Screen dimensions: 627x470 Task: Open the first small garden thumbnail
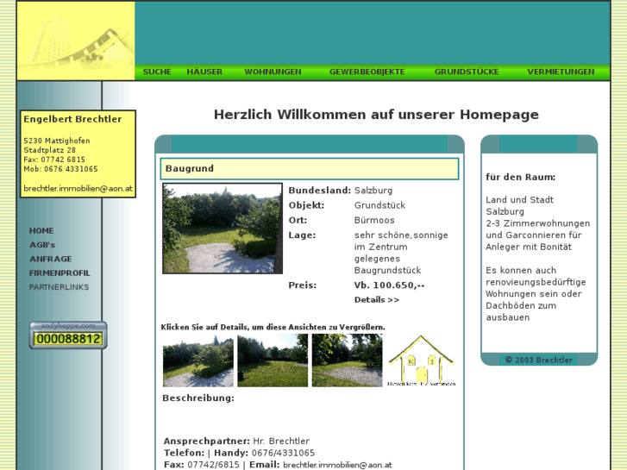coord(198,360)
